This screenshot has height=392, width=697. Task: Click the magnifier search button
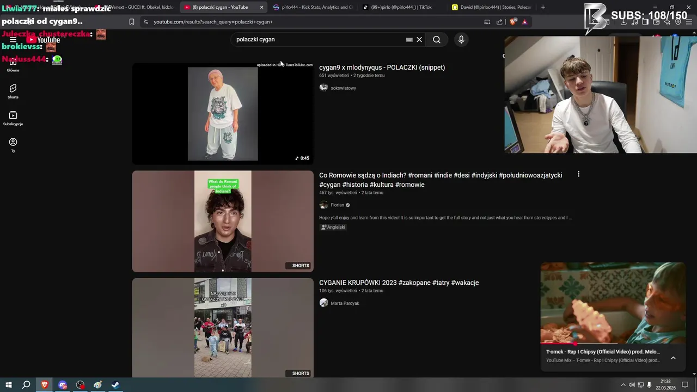point(437,39)
